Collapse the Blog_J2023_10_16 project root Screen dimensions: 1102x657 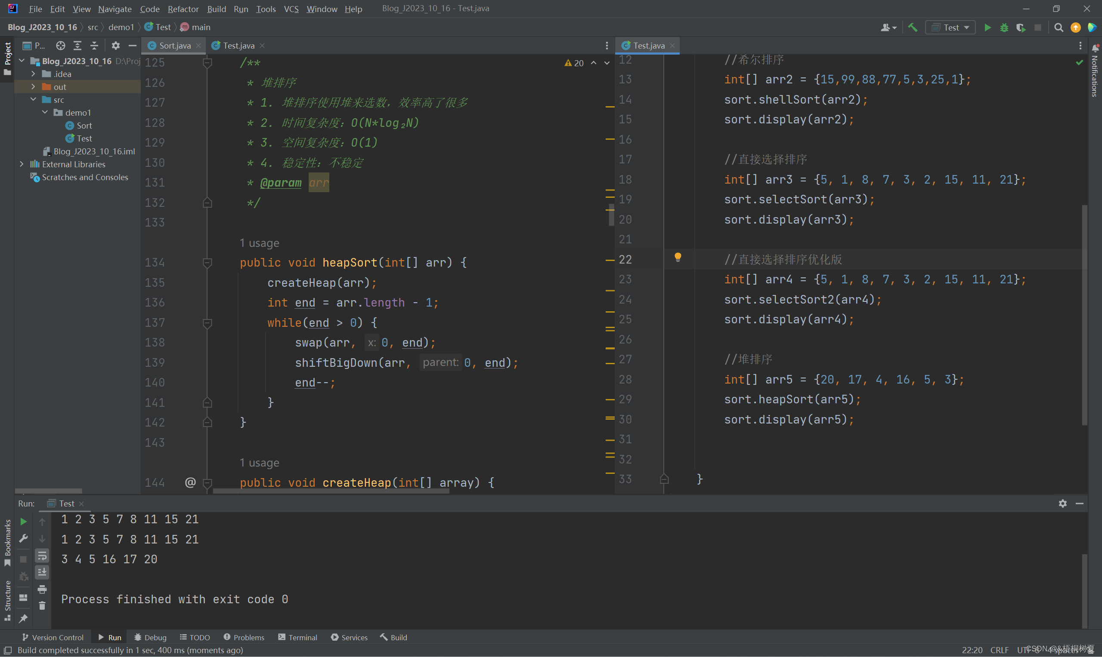pos(22,61)
